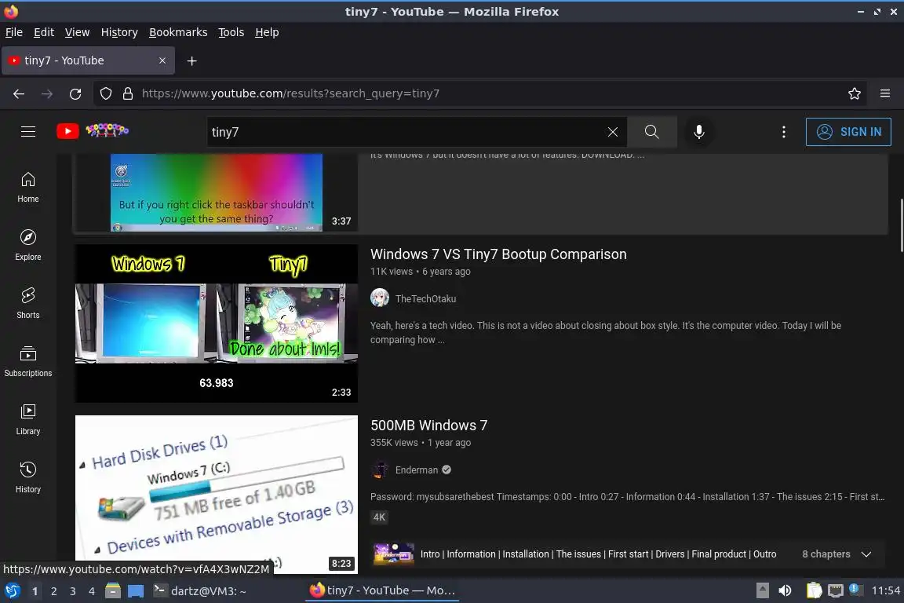
Task: Clear the tiny7 search query
Action: (612, 132)
